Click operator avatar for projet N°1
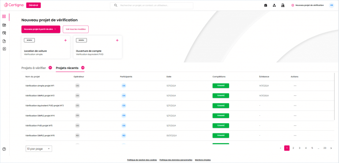Image resolution: width=339 pixels, height=163 pixels. coord(77,86)
